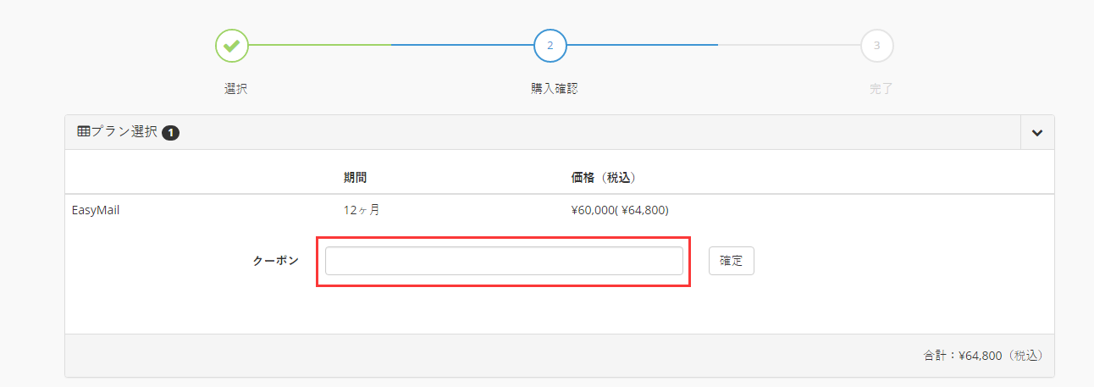Screen dimensions: 1094x387
Task: Click the 12ヶ月 period cell
Action: click(362, 210)
